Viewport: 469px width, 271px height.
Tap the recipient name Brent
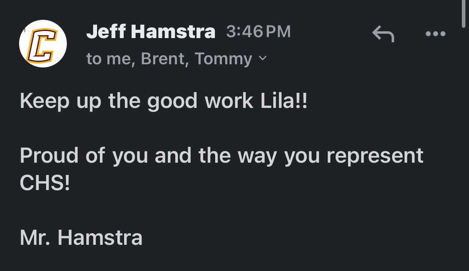tap(165, 58)
